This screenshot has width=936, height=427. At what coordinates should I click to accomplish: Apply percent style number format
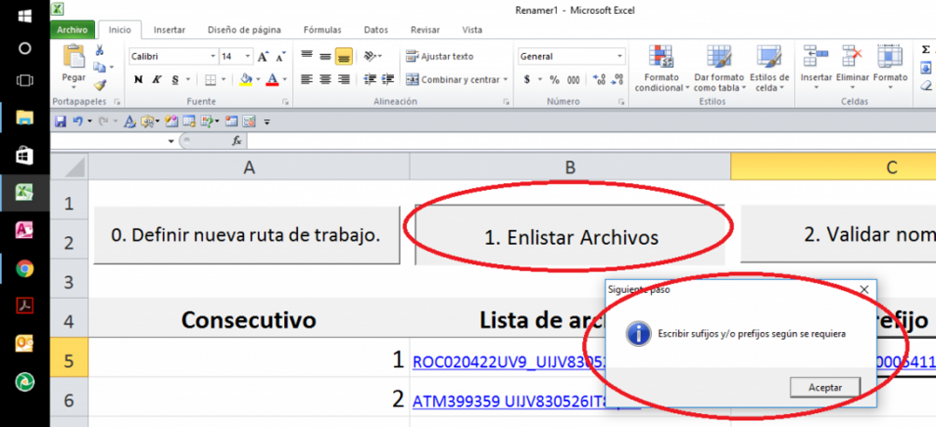pos(554,79)
